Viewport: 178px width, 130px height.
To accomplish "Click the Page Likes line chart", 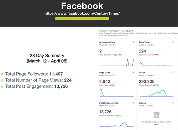I will click(x=117, y=93).
